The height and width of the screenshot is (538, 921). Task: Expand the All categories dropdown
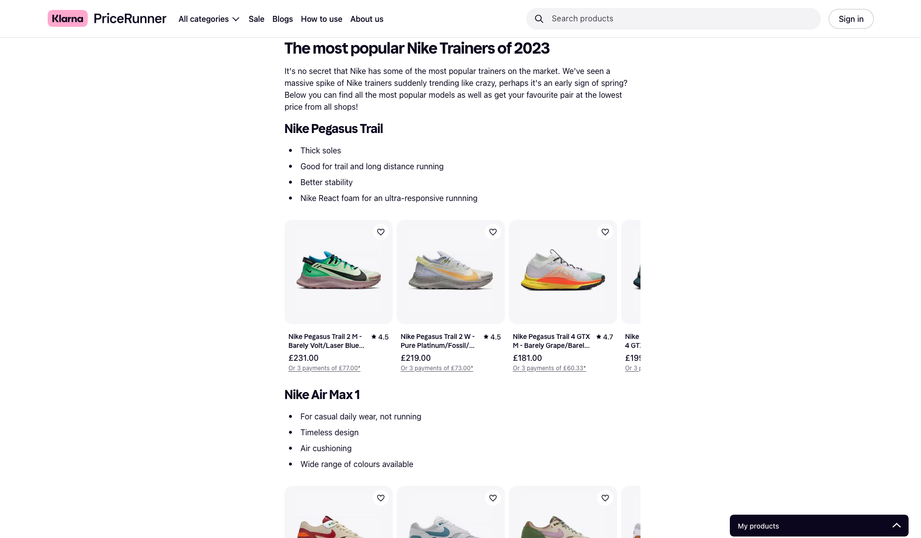click(209, 19)
